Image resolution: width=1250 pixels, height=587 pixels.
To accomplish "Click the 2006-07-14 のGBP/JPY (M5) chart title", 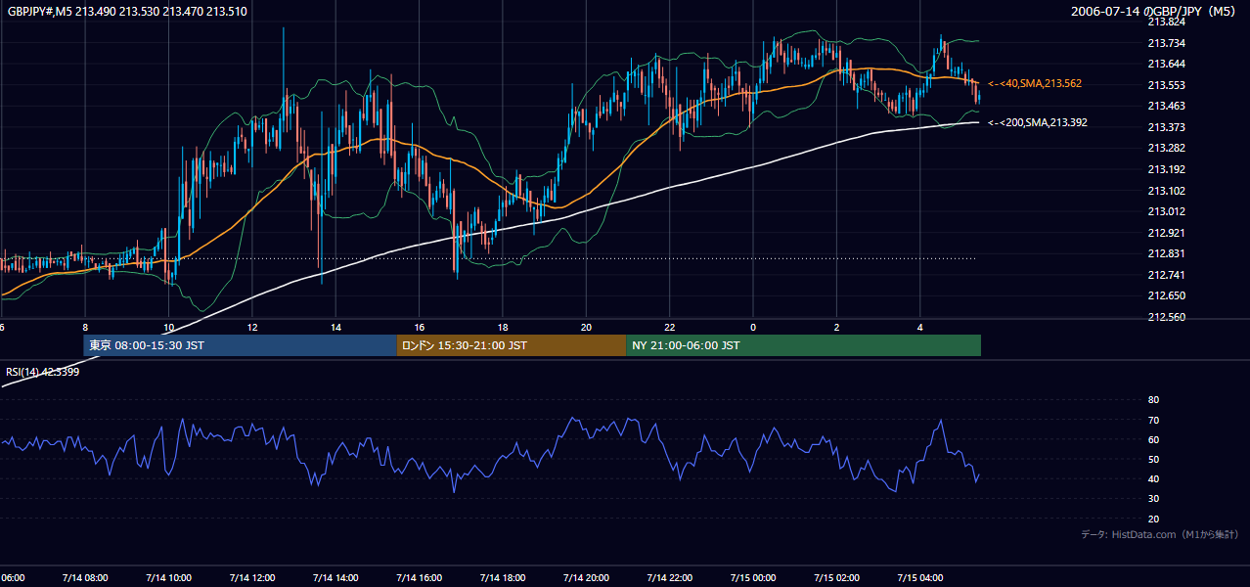I will (1152, 12).
